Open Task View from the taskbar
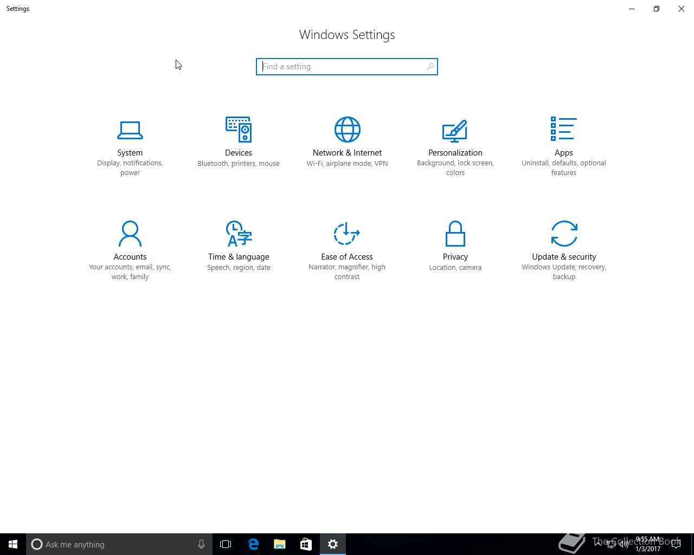 pyautogui.click(x=226, y=544)
